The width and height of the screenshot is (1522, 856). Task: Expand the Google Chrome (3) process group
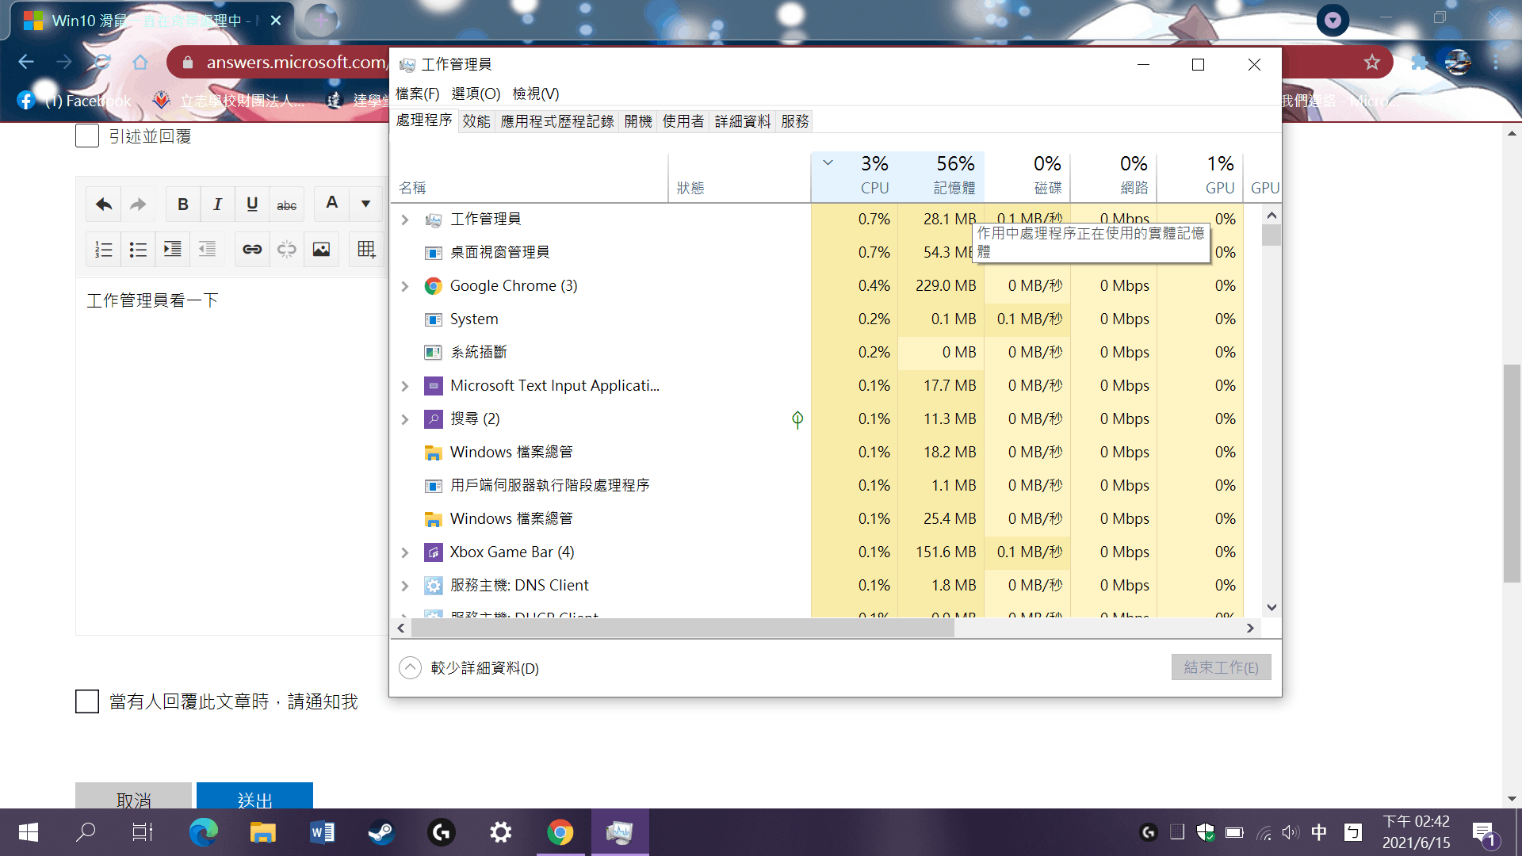[405, 286]
